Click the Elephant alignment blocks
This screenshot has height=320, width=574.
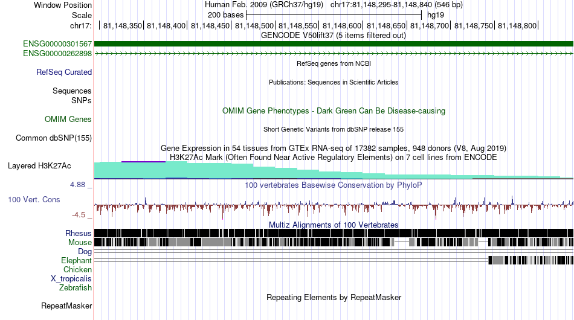point(531,260)
